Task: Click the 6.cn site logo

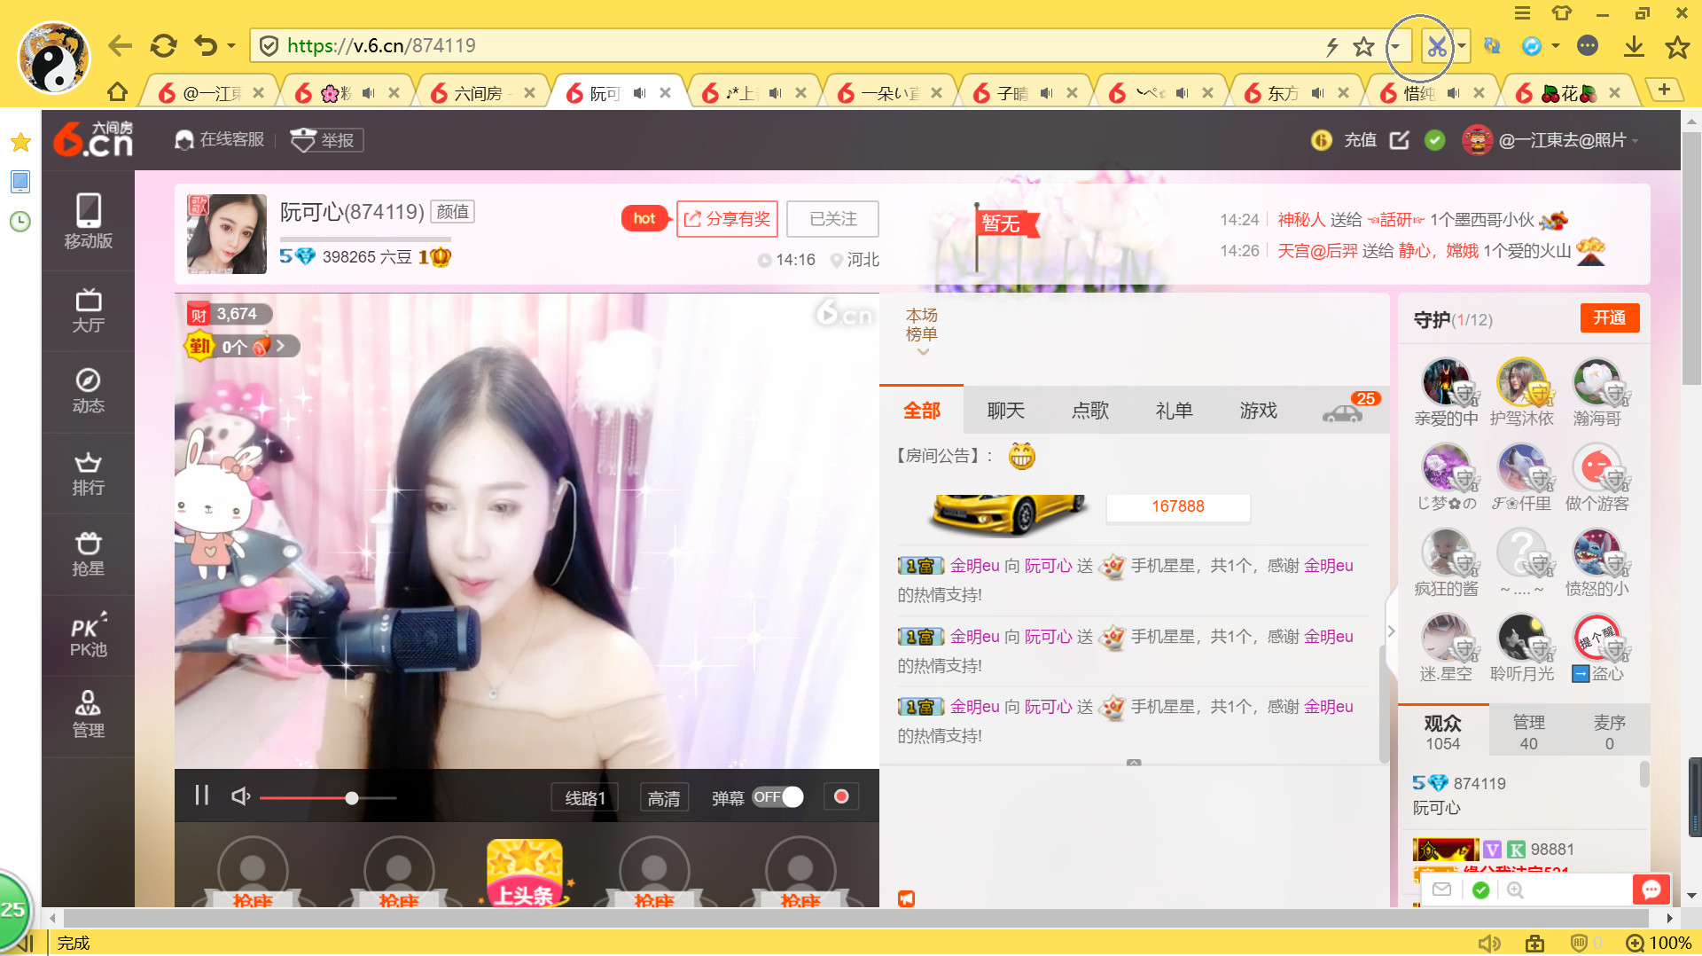Action: pos(93,139)
